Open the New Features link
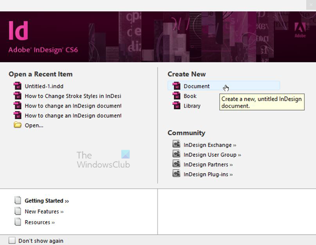 tap(44, 212)
